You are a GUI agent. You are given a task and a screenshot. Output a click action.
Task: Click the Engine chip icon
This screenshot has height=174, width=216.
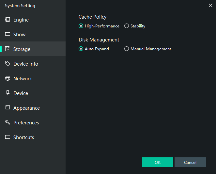(x=8, y=20)
